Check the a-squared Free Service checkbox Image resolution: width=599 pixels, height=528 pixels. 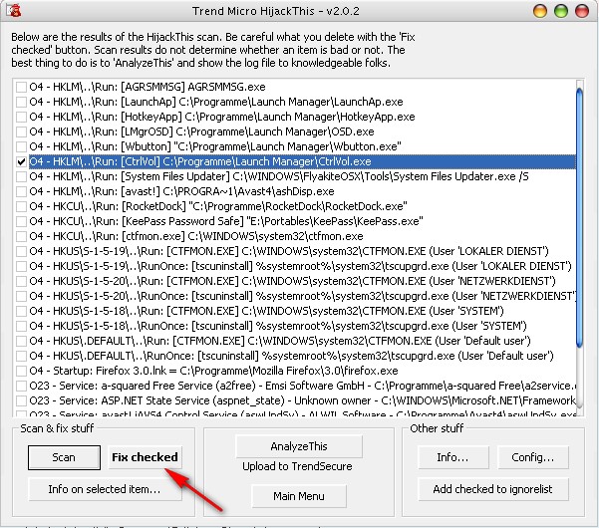click(21, 386)
